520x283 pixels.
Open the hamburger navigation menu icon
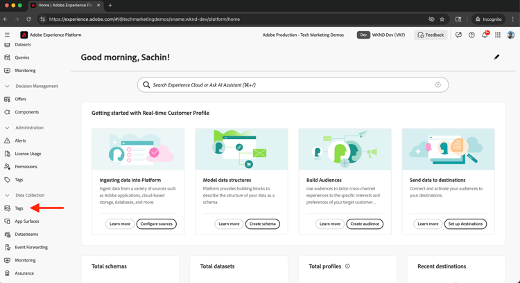click(x=7, y=35)
